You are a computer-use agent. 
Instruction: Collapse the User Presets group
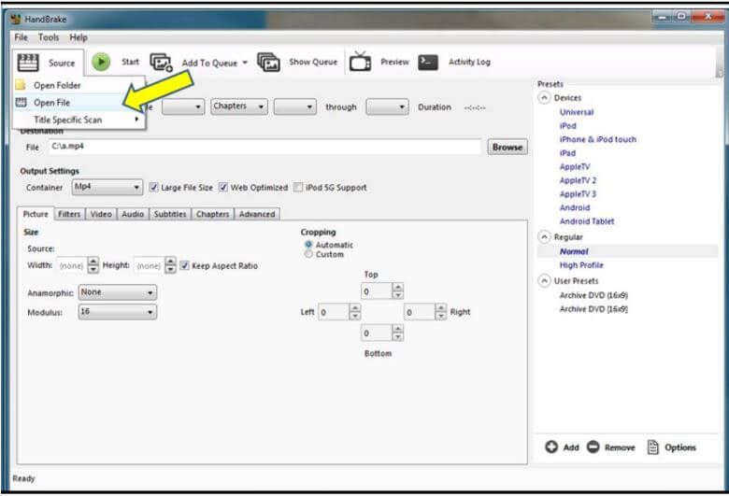click(x=544, y=281)
